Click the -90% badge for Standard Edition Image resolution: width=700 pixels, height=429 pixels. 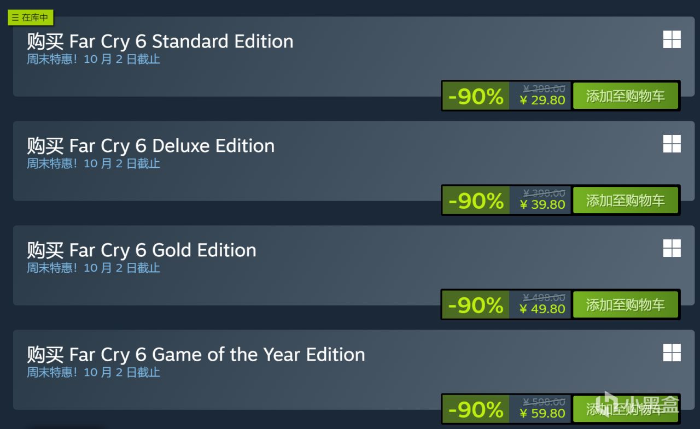(476, 96)
